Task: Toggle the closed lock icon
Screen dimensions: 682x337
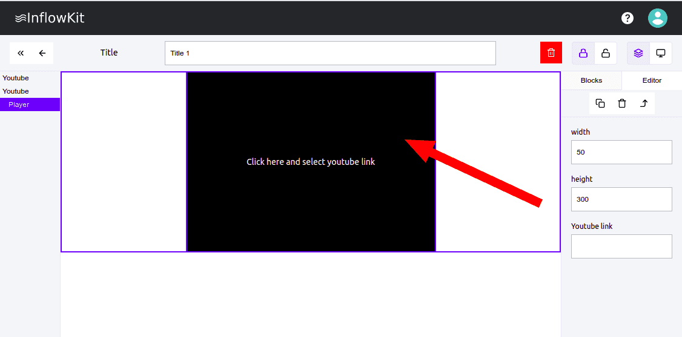Action: point(583,53)
